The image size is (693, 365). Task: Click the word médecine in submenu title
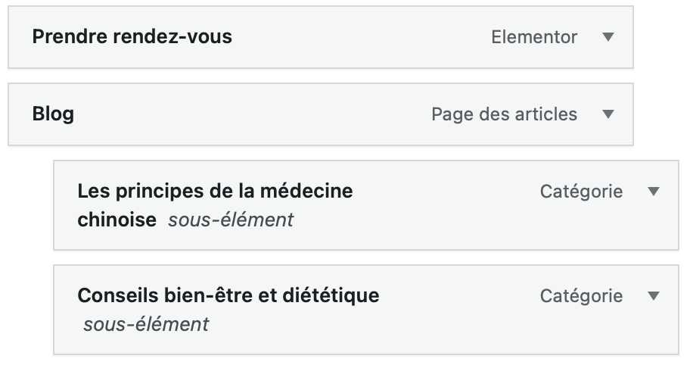click(312, 192)
